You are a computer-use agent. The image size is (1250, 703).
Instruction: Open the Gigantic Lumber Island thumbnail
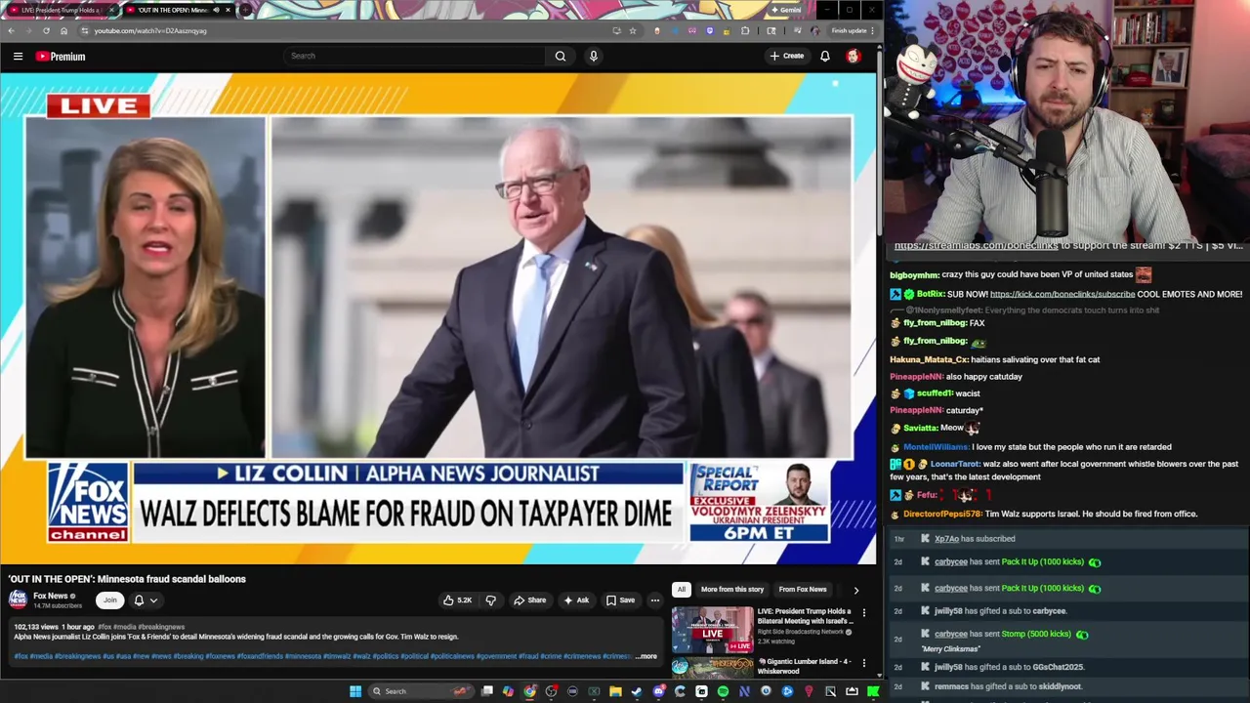[712, 667]
